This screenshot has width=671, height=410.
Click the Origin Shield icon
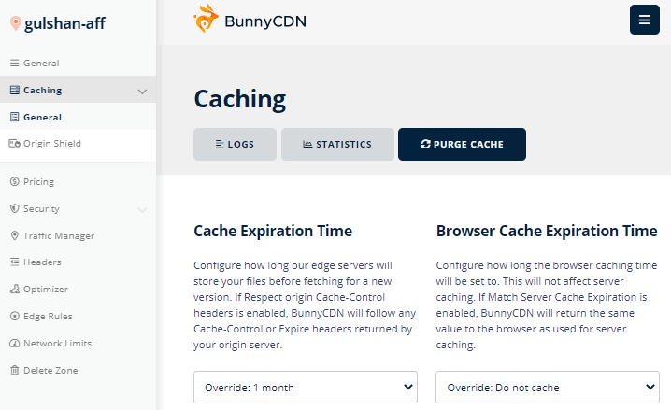point(15,143)
